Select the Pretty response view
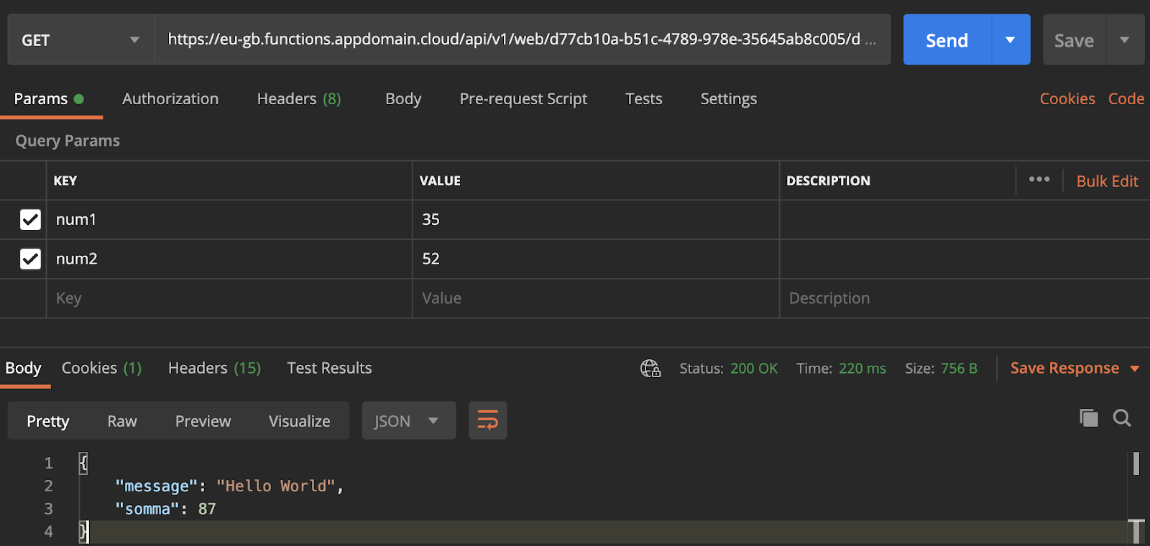This screenshot has width=1150, height=546. (x=48, y=421)
